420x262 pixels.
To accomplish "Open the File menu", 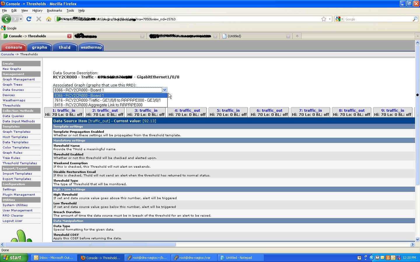I will point(4,10).
